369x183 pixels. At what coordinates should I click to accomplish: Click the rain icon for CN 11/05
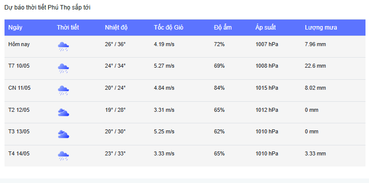coord(63,90)
